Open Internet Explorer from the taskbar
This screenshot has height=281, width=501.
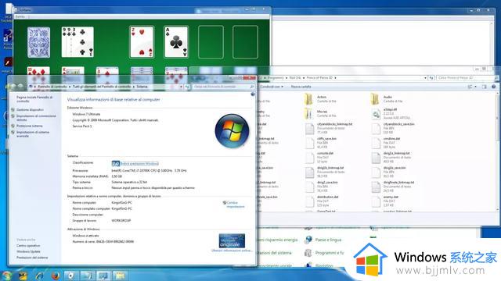click(39, 276)
